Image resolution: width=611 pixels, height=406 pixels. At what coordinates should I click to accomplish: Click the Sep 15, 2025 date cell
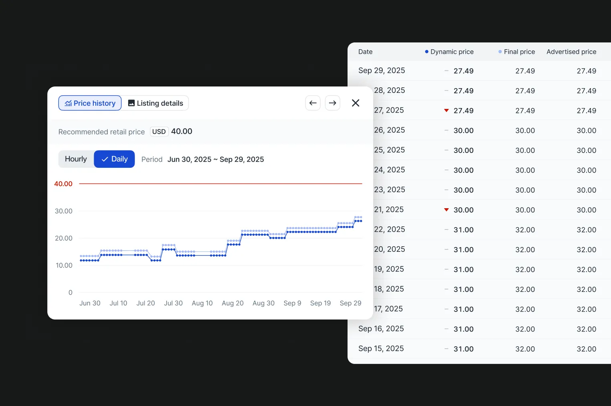(x=381, y=349)
